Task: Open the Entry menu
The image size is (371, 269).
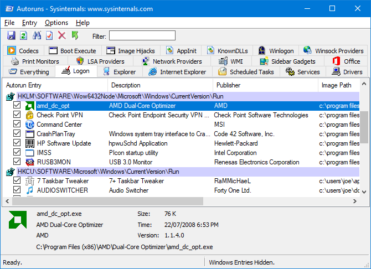Action: (x=29, y=23)
